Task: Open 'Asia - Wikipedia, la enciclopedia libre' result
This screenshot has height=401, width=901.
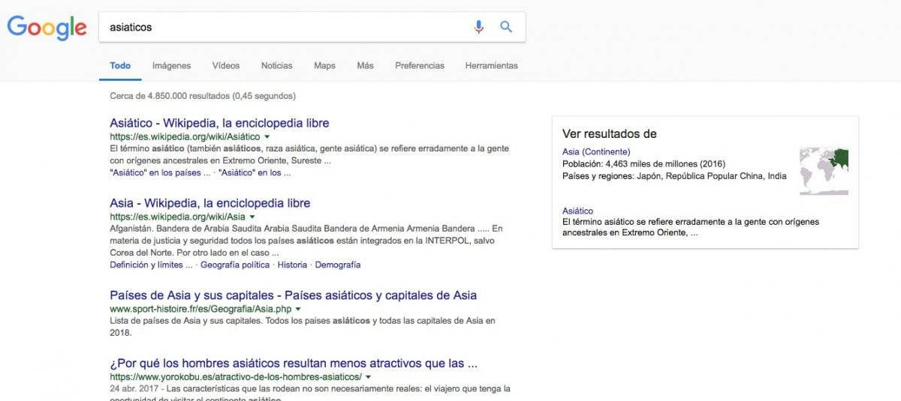Action: point(209,203)
